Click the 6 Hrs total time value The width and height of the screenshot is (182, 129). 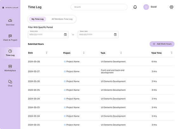[x=154, y=62]
